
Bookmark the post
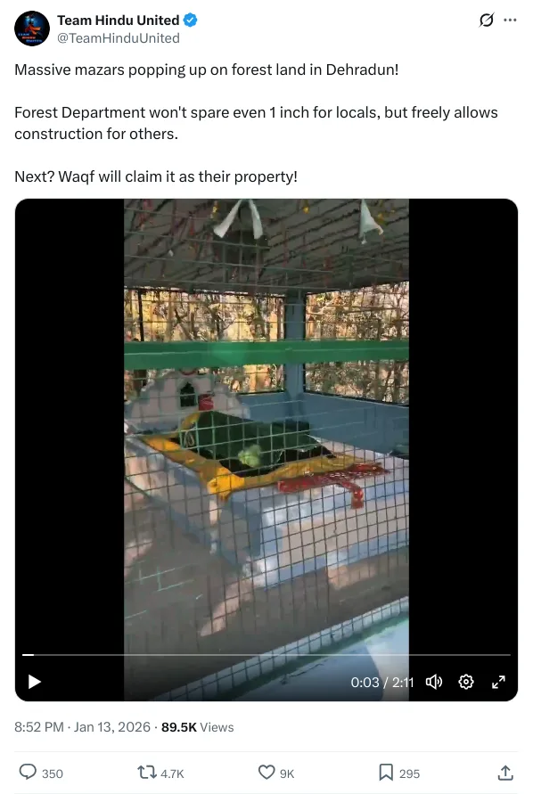coord(386,773)
